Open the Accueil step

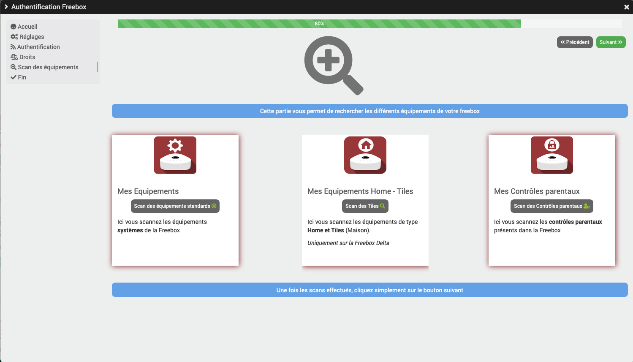pyautogui.click(x=27, y=27)
